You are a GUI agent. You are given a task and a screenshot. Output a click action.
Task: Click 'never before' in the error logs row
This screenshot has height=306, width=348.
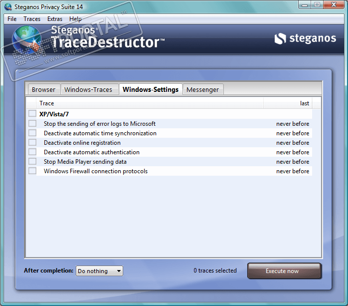293,124
